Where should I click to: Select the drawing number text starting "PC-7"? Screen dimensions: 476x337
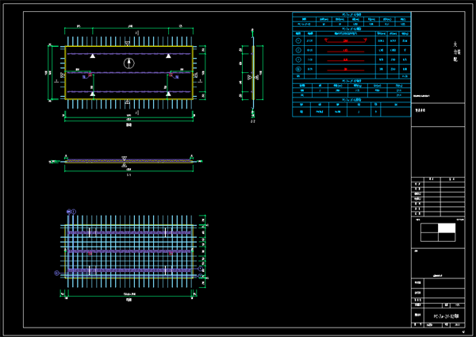(x=446, y=316)
